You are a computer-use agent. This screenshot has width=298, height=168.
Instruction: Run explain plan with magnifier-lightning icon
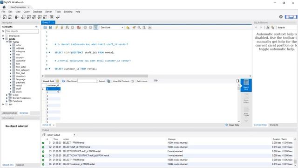point(67,28)
